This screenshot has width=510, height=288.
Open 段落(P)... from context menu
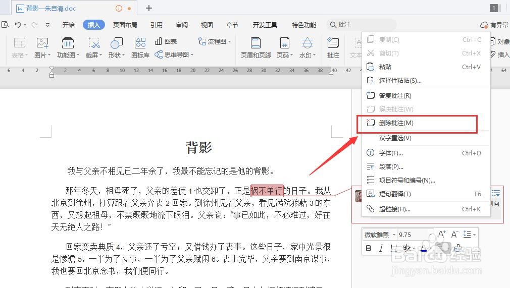[426, 167]
